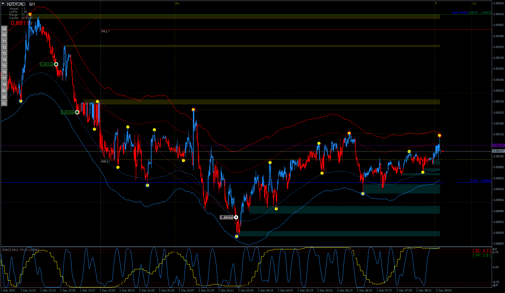The width and height of the screenshot is (505, 293).
Task: Click the FR1^ level label
Action: pos(105,32)
